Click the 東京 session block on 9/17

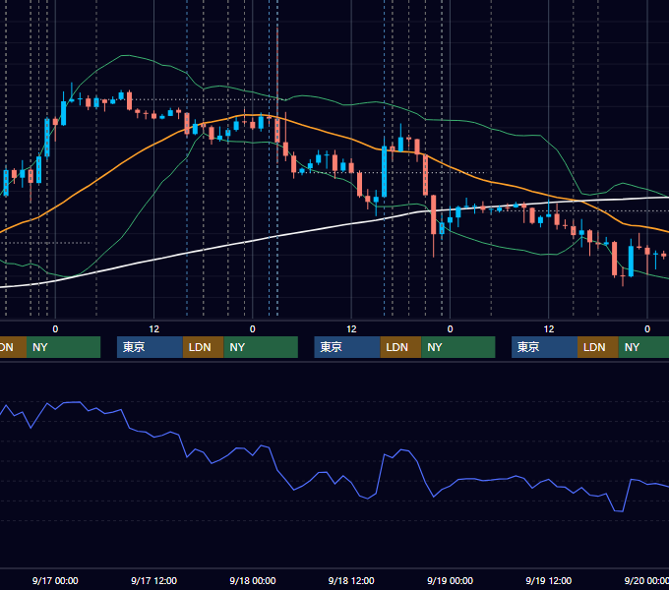tap(150, 347)
